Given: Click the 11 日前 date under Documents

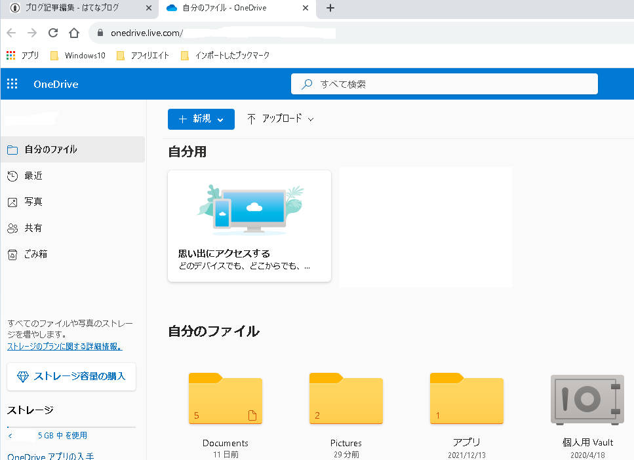Looking at the screenshot, I should click(x=226, y=455).
